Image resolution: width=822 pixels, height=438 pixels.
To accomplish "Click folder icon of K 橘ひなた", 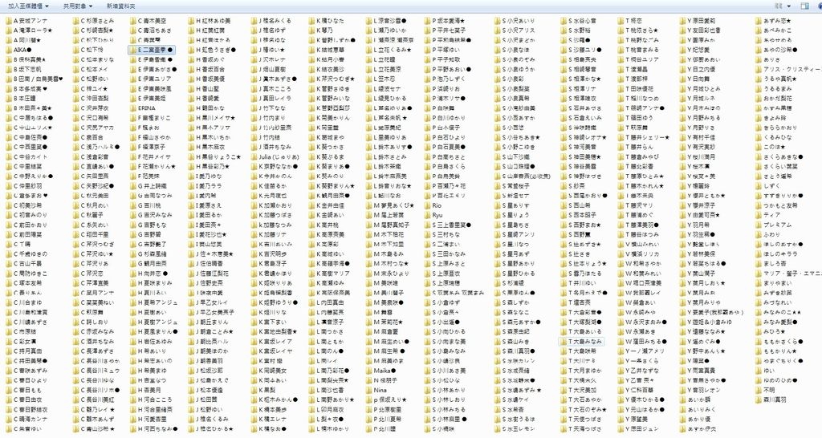I will (x=311, y=21).
